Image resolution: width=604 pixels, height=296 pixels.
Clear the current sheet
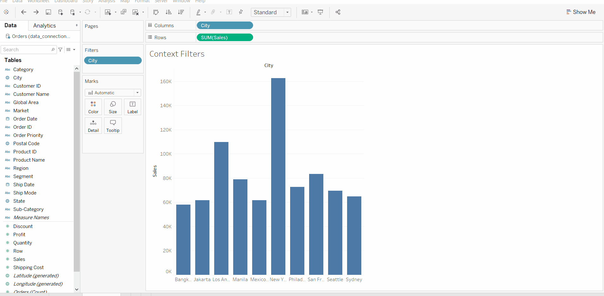pos(135,12)
